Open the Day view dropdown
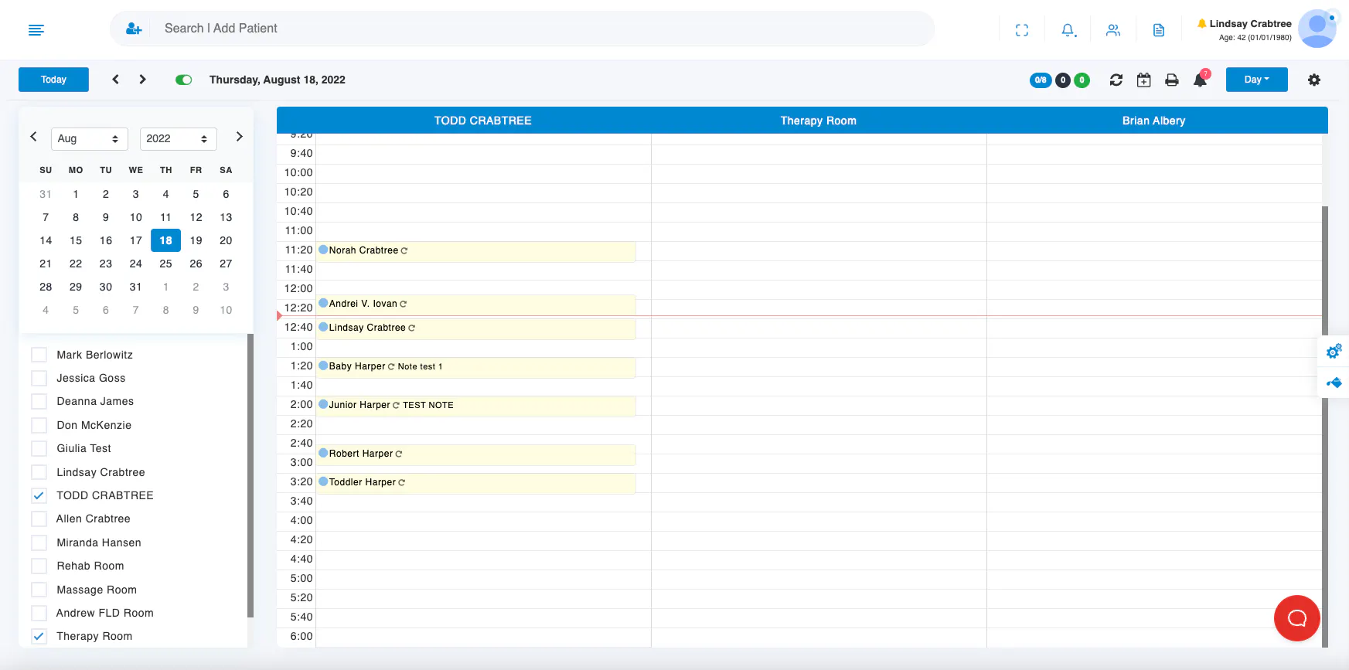Screen dimensions: 1349x670 pyautogui.click(x=1257, y=80)
